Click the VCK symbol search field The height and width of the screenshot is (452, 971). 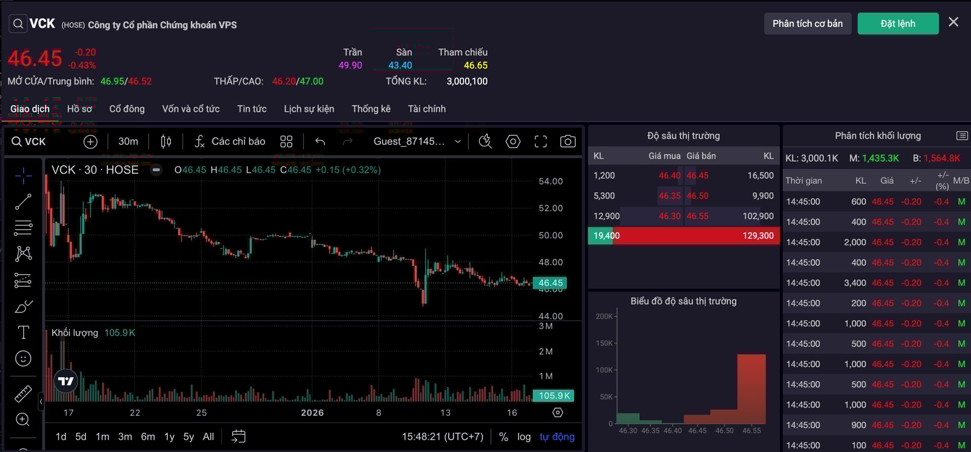pos(35,142)
